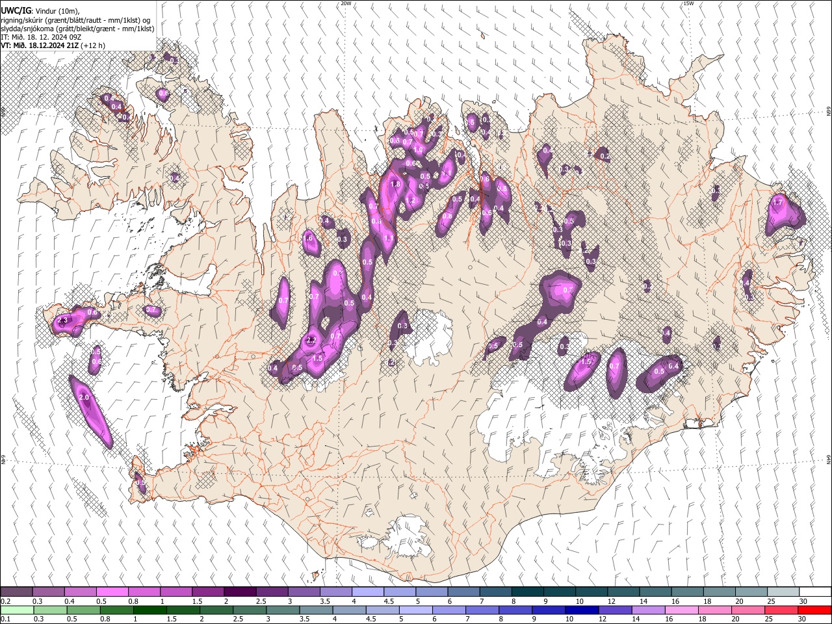Click the '2.3' snowfall value on the map

click(x=63, y=321)
